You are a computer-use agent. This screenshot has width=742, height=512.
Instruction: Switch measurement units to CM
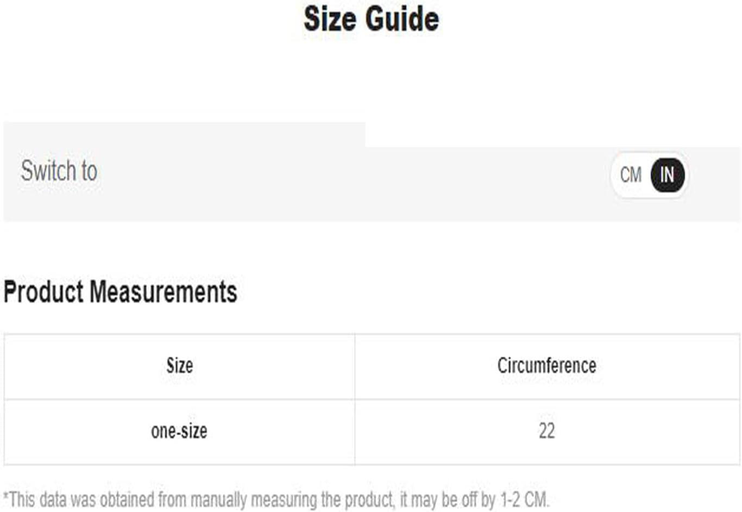pos(631,175)
